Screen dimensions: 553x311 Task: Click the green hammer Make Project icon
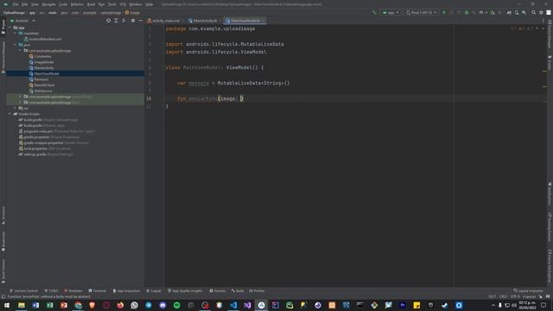(374, 12)
